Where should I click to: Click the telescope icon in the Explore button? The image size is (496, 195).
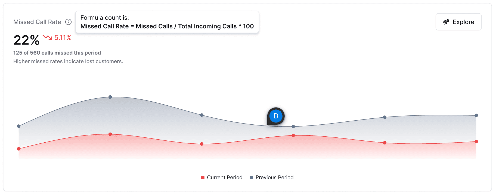pyautogui.click(x=446, y=22)
